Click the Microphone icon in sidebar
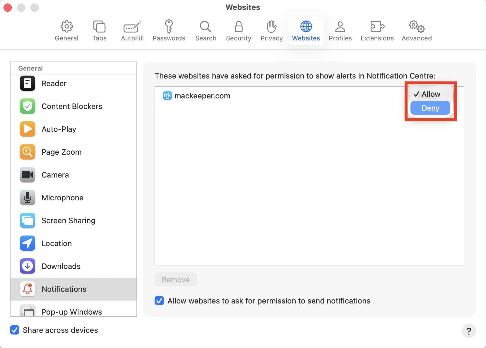Screen dimensions: 486x348 click(27, 197)
